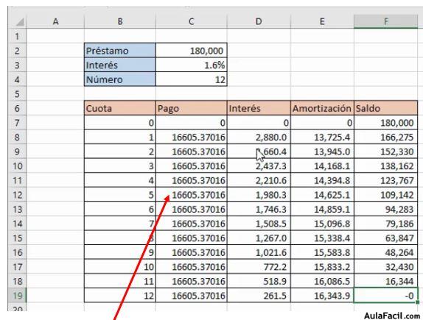Viewport: 423px width, 320px height.
Task: Select row 7 header
Action: 17,123
